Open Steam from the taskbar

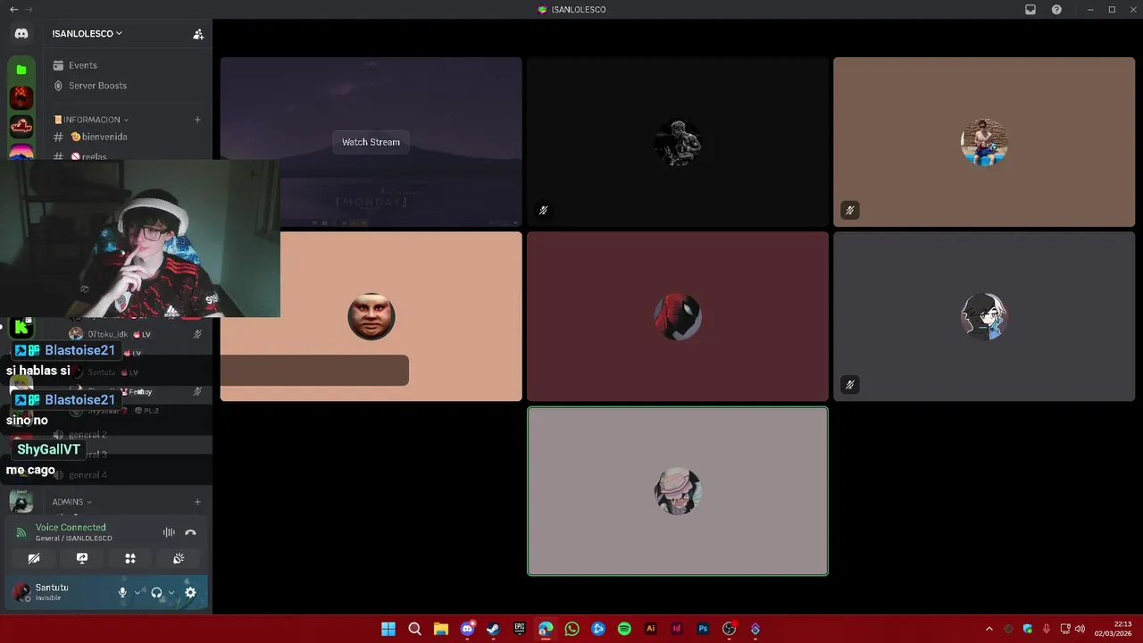pyautogui.click(x=493, y=629)
